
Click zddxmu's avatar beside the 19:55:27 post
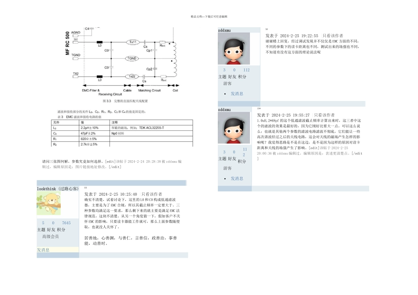(234, 128)
